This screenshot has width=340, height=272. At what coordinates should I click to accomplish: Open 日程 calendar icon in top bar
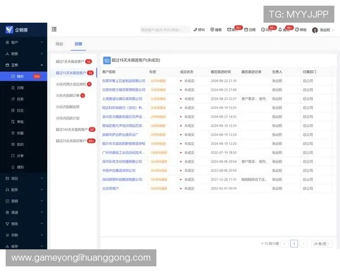point(246,29)
